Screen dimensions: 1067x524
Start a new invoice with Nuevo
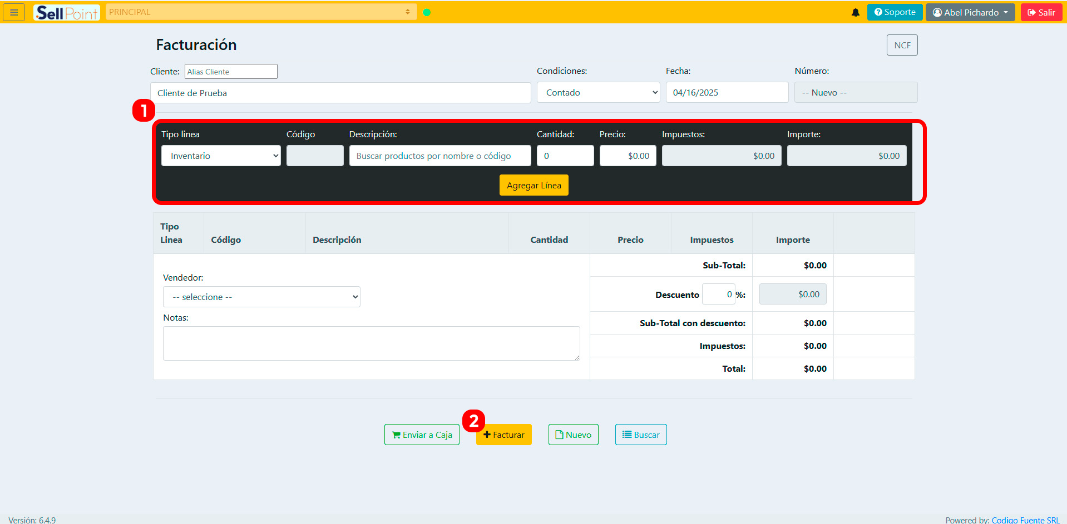tap(573, 435)
